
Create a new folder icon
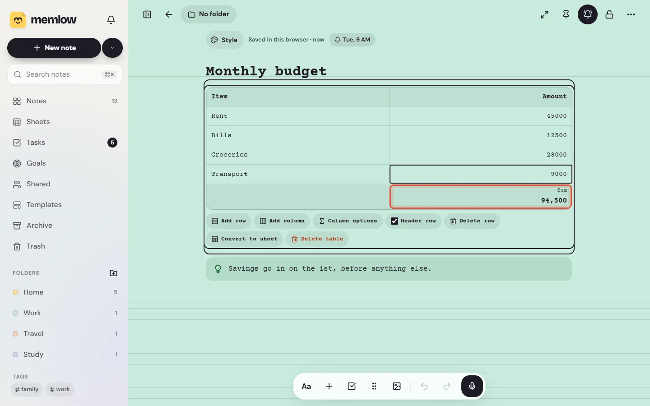click(x=114, y=273)
